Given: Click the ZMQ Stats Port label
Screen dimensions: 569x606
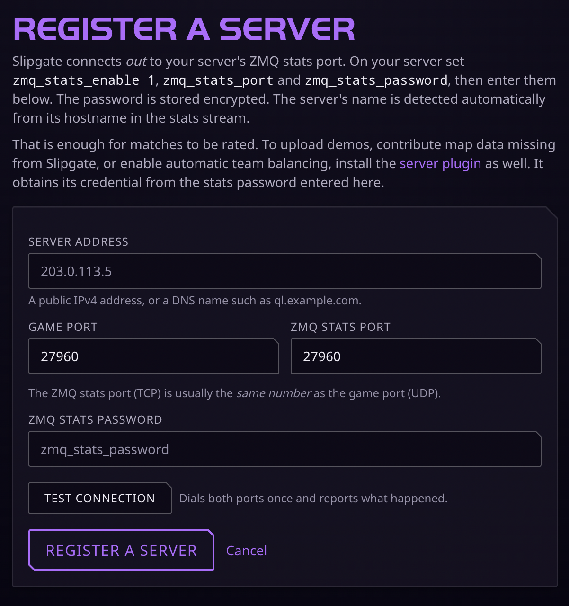Looking at the screenshot, I should [x=340, y=327].
